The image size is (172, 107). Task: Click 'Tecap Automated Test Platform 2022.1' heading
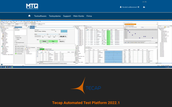pos(86,103)
